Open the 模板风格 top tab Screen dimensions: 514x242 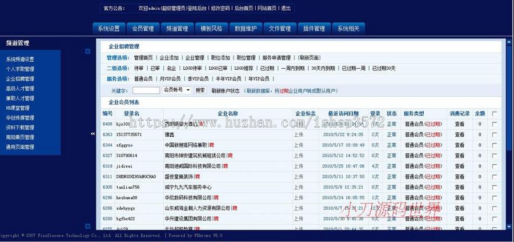(211, 29)
